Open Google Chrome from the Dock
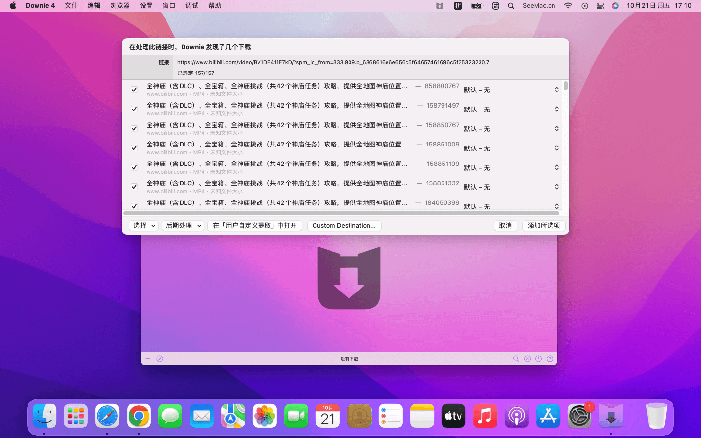 [x=139, y=416]
